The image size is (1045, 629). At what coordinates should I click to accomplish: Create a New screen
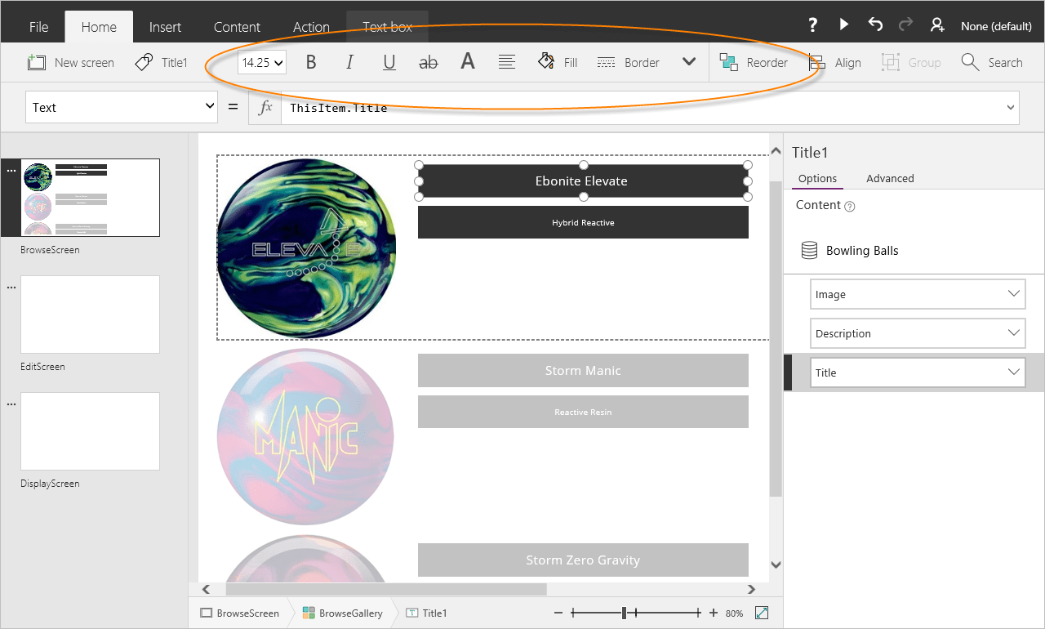coord(70,61)
